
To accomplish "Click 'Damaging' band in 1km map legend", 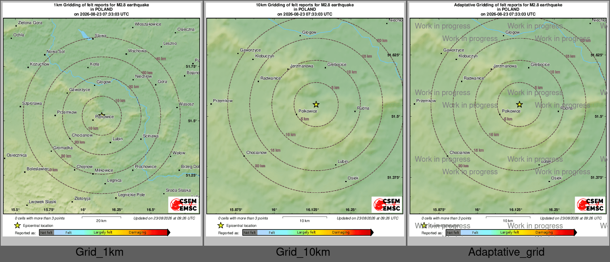I will pyautogui.click(x=137, y=232).
